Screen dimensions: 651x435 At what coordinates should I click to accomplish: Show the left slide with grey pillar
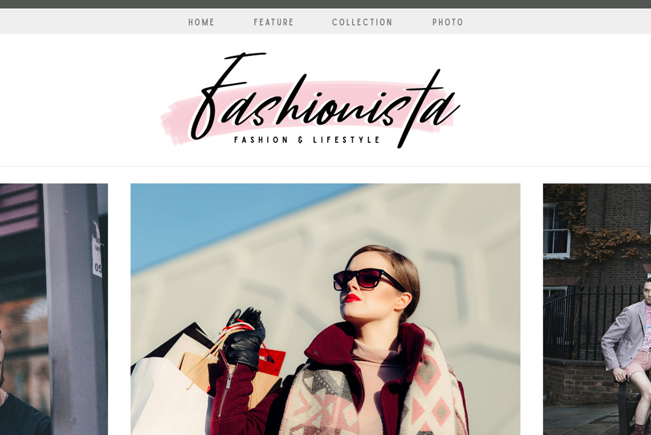click(x=54, y=309)
